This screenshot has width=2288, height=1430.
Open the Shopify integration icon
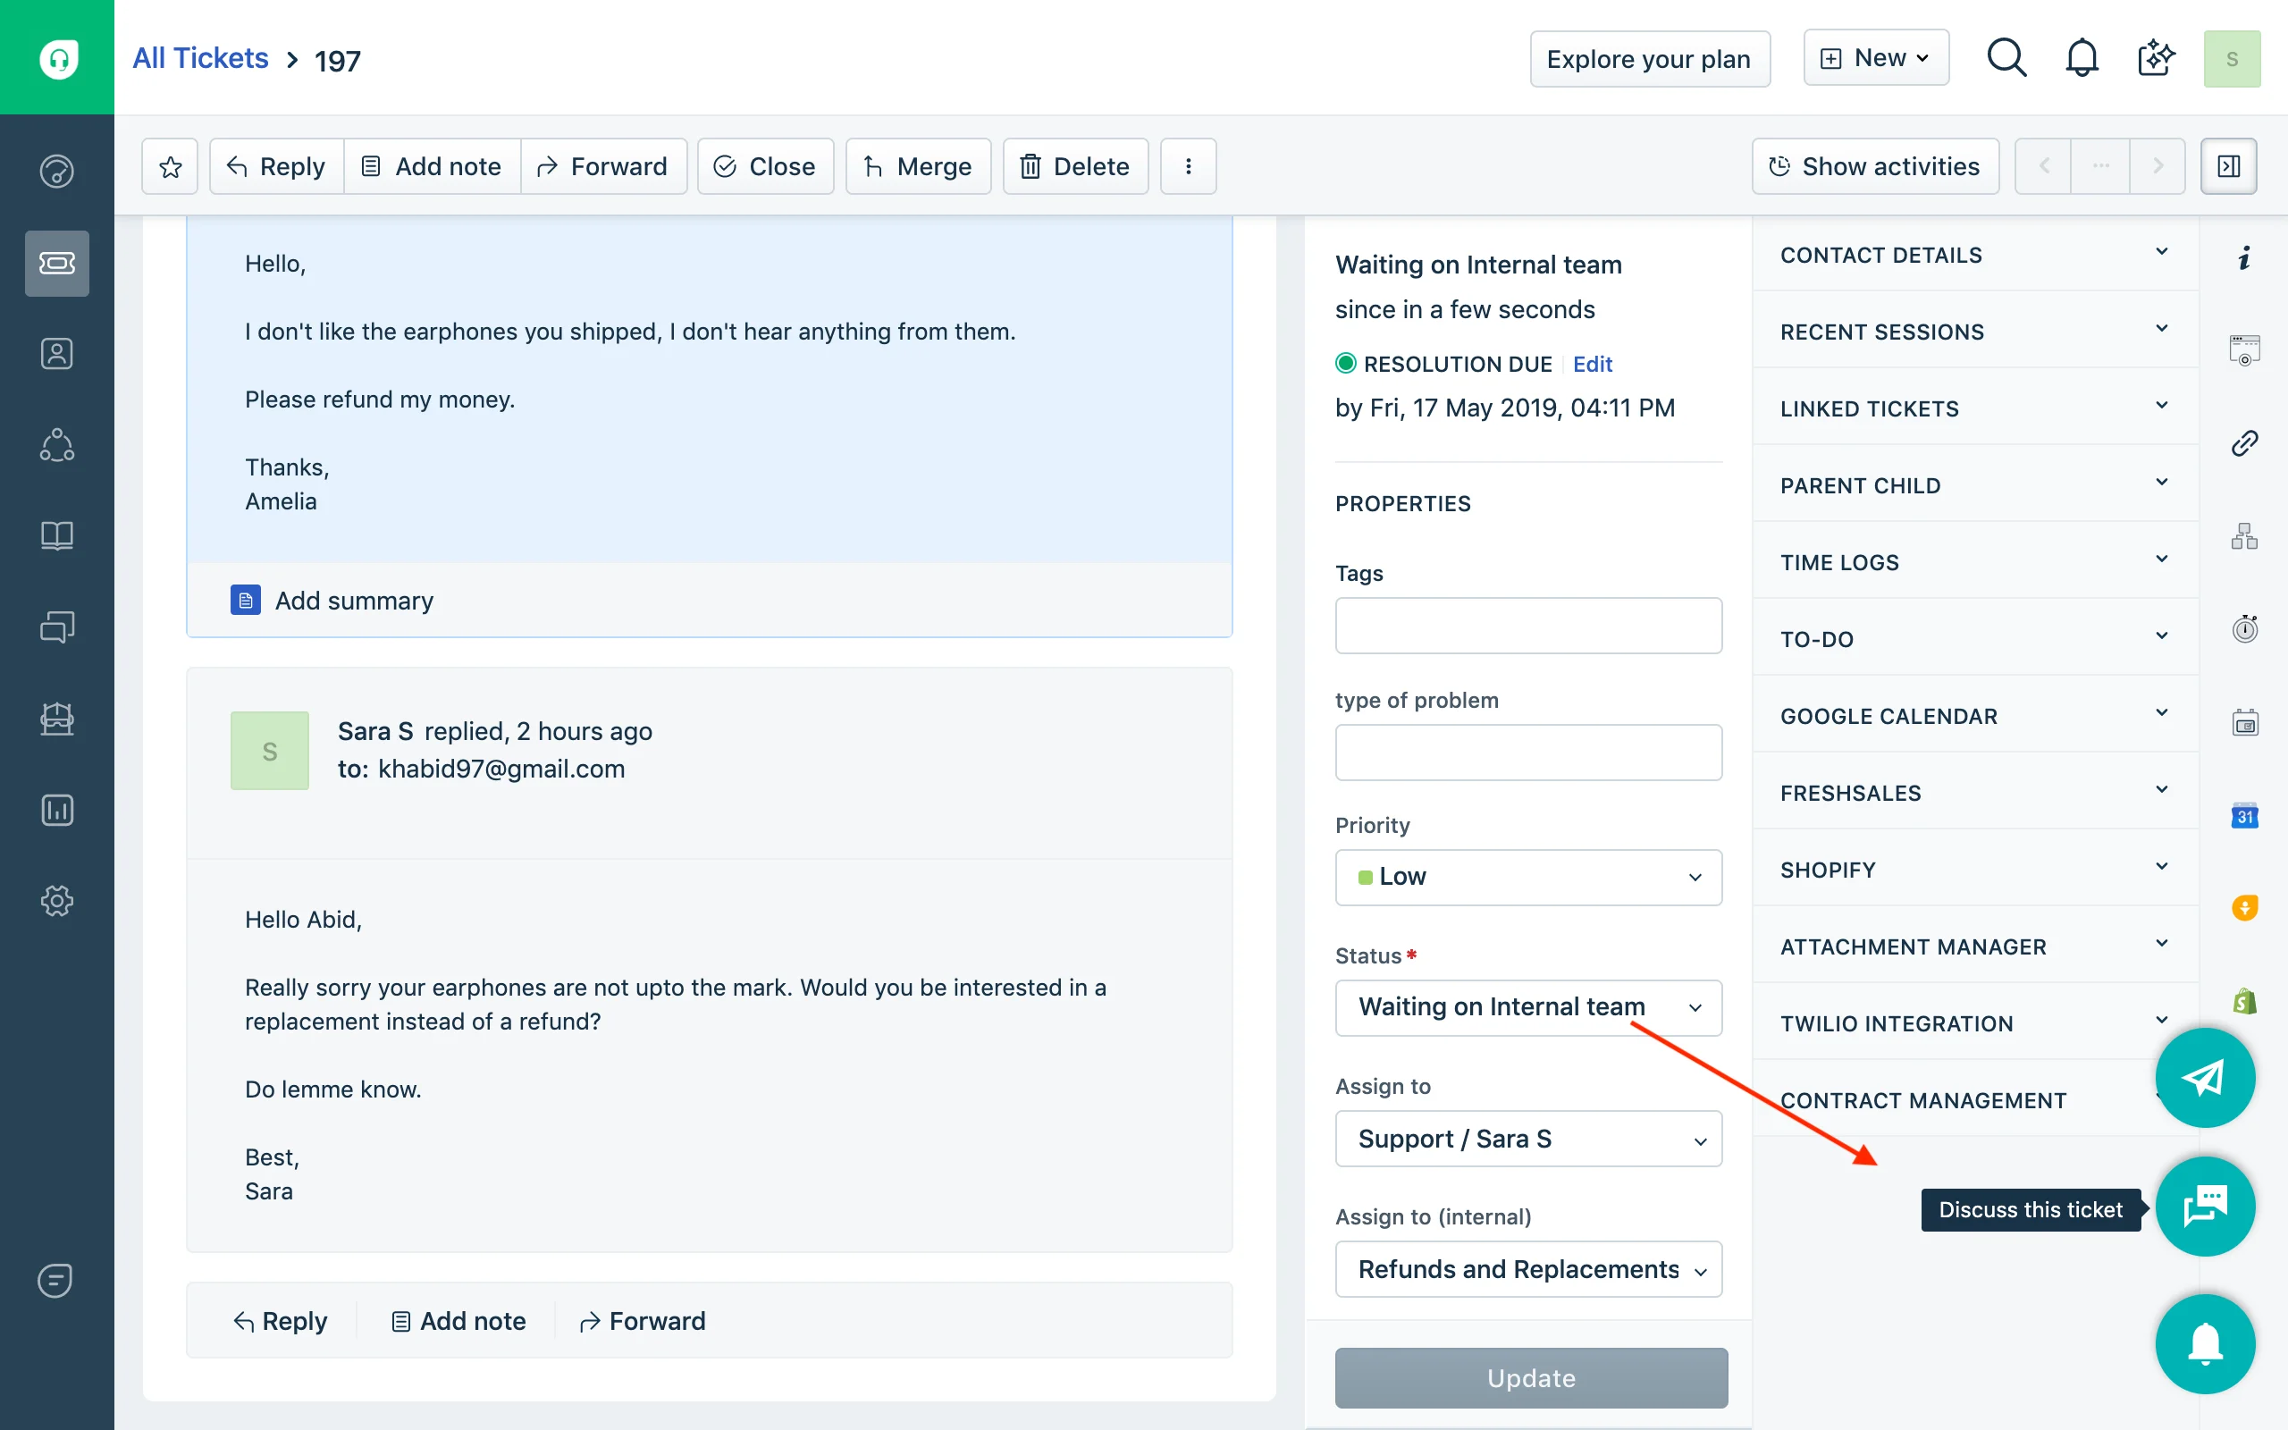click(2244, 1000)
